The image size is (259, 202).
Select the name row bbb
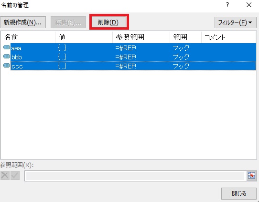tap(133, 57)
